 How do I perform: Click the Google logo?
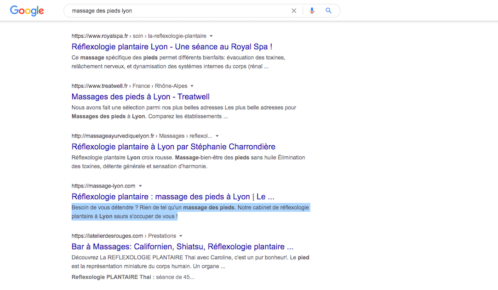coord(27,11)
